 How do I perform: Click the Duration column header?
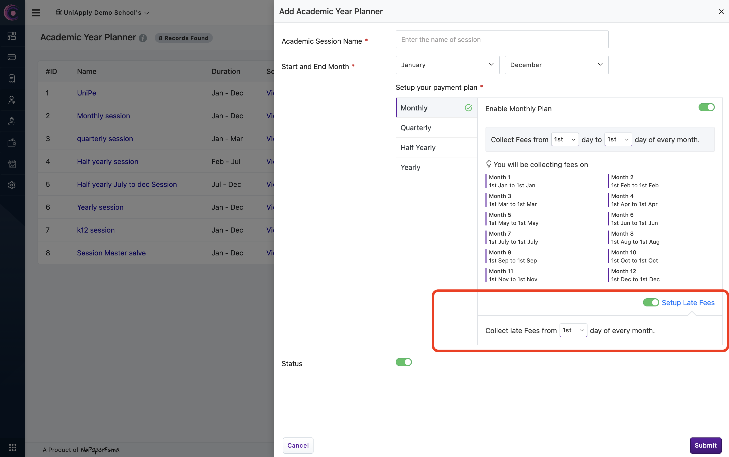tap(226, 71)
